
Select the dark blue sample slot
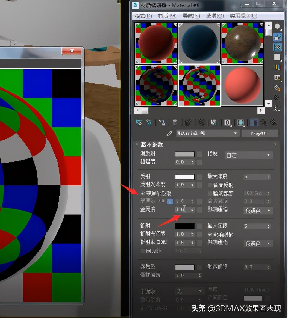point(199,43)
